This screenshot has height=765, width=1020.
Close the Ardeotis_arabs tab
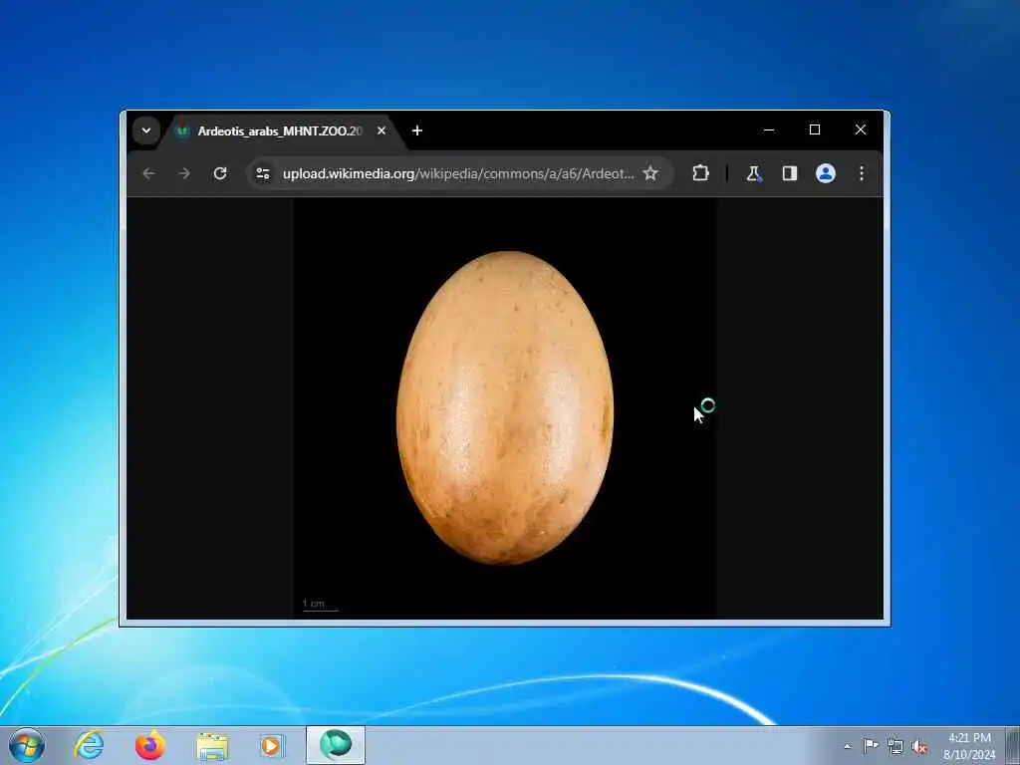coord(382,130)
